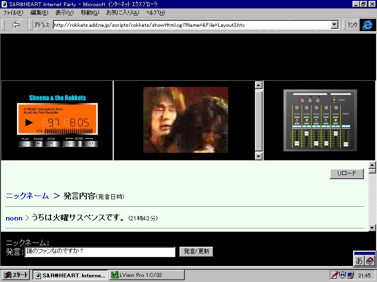
Task: Click the play triangle on orange display
Action: 29,123
